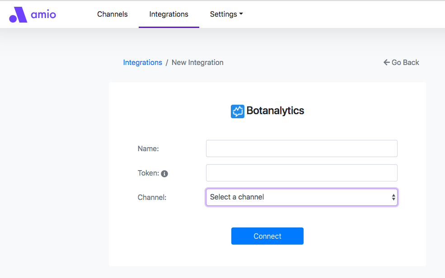Open the Channels tab
This screenshot has height=278, width=445.
point(112,14)
